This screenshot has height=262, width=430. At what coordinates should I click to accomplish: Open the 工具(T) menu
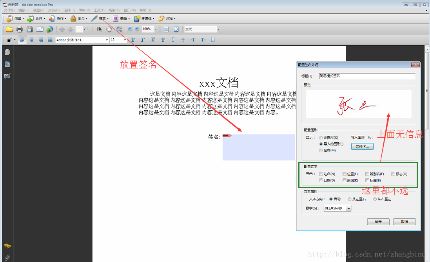[x=99, y=10]
